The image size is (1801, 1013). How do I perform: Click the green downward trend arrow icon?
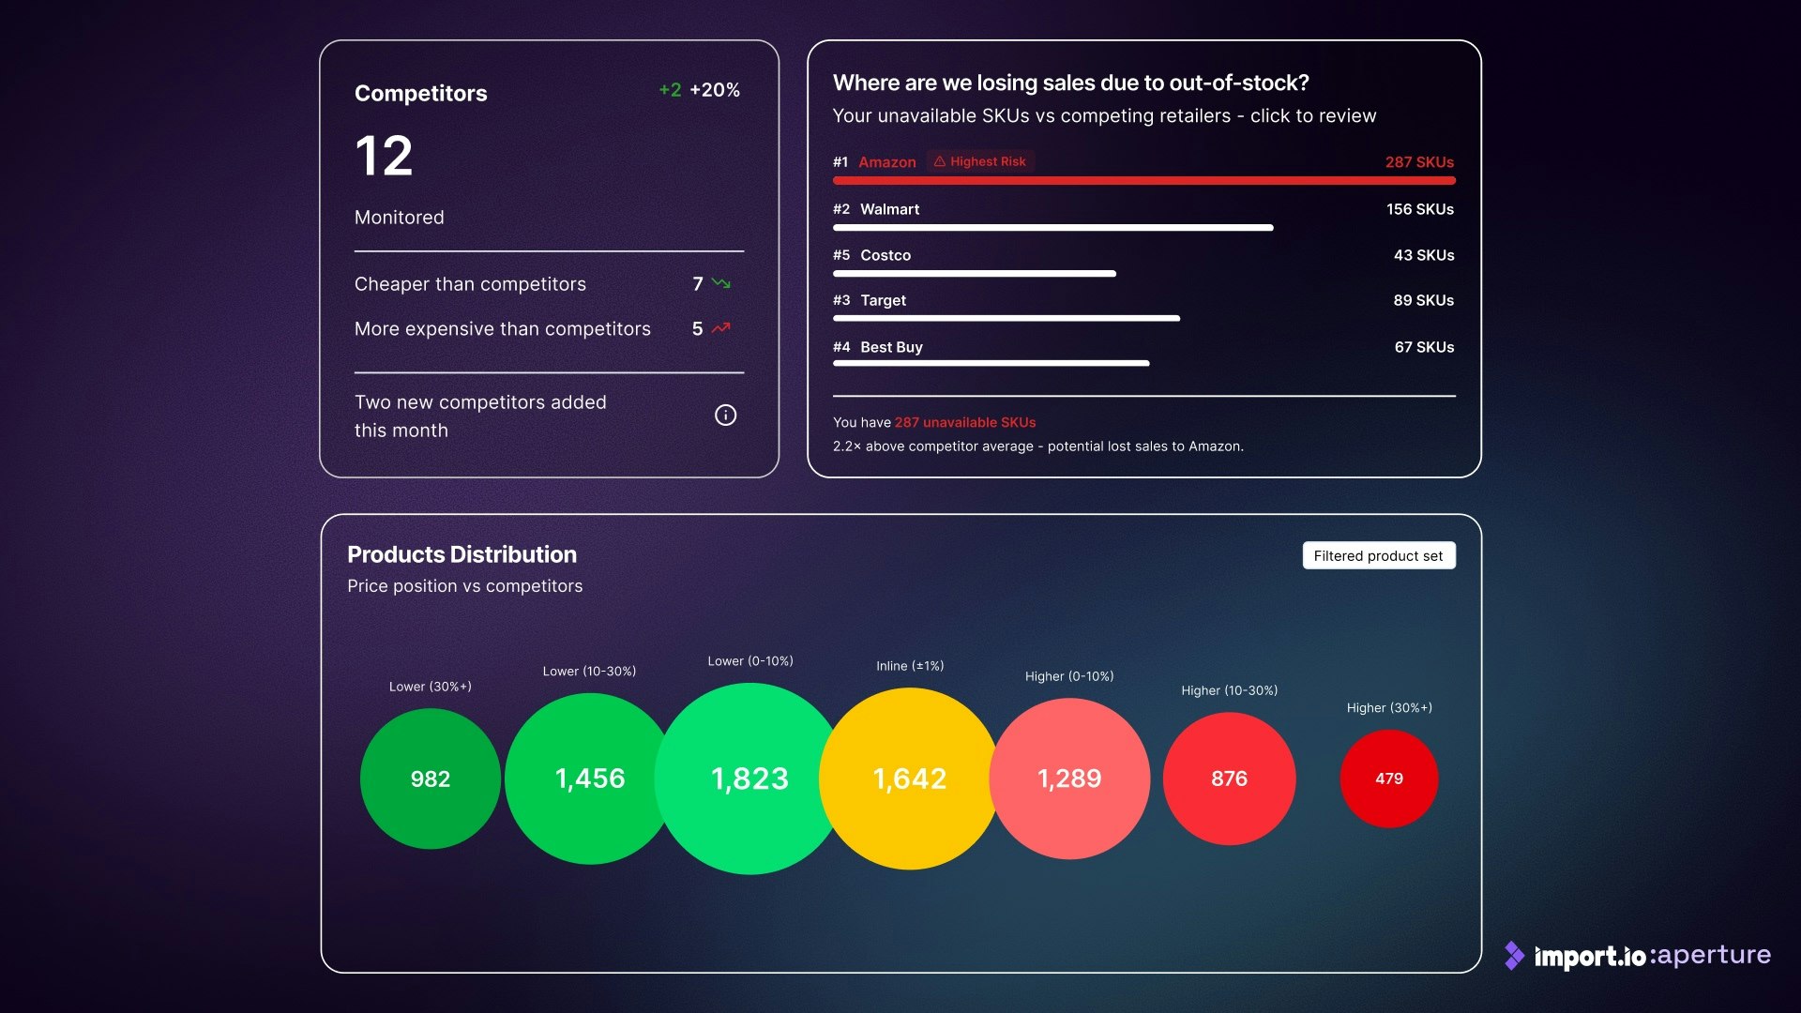pos(720,283)
